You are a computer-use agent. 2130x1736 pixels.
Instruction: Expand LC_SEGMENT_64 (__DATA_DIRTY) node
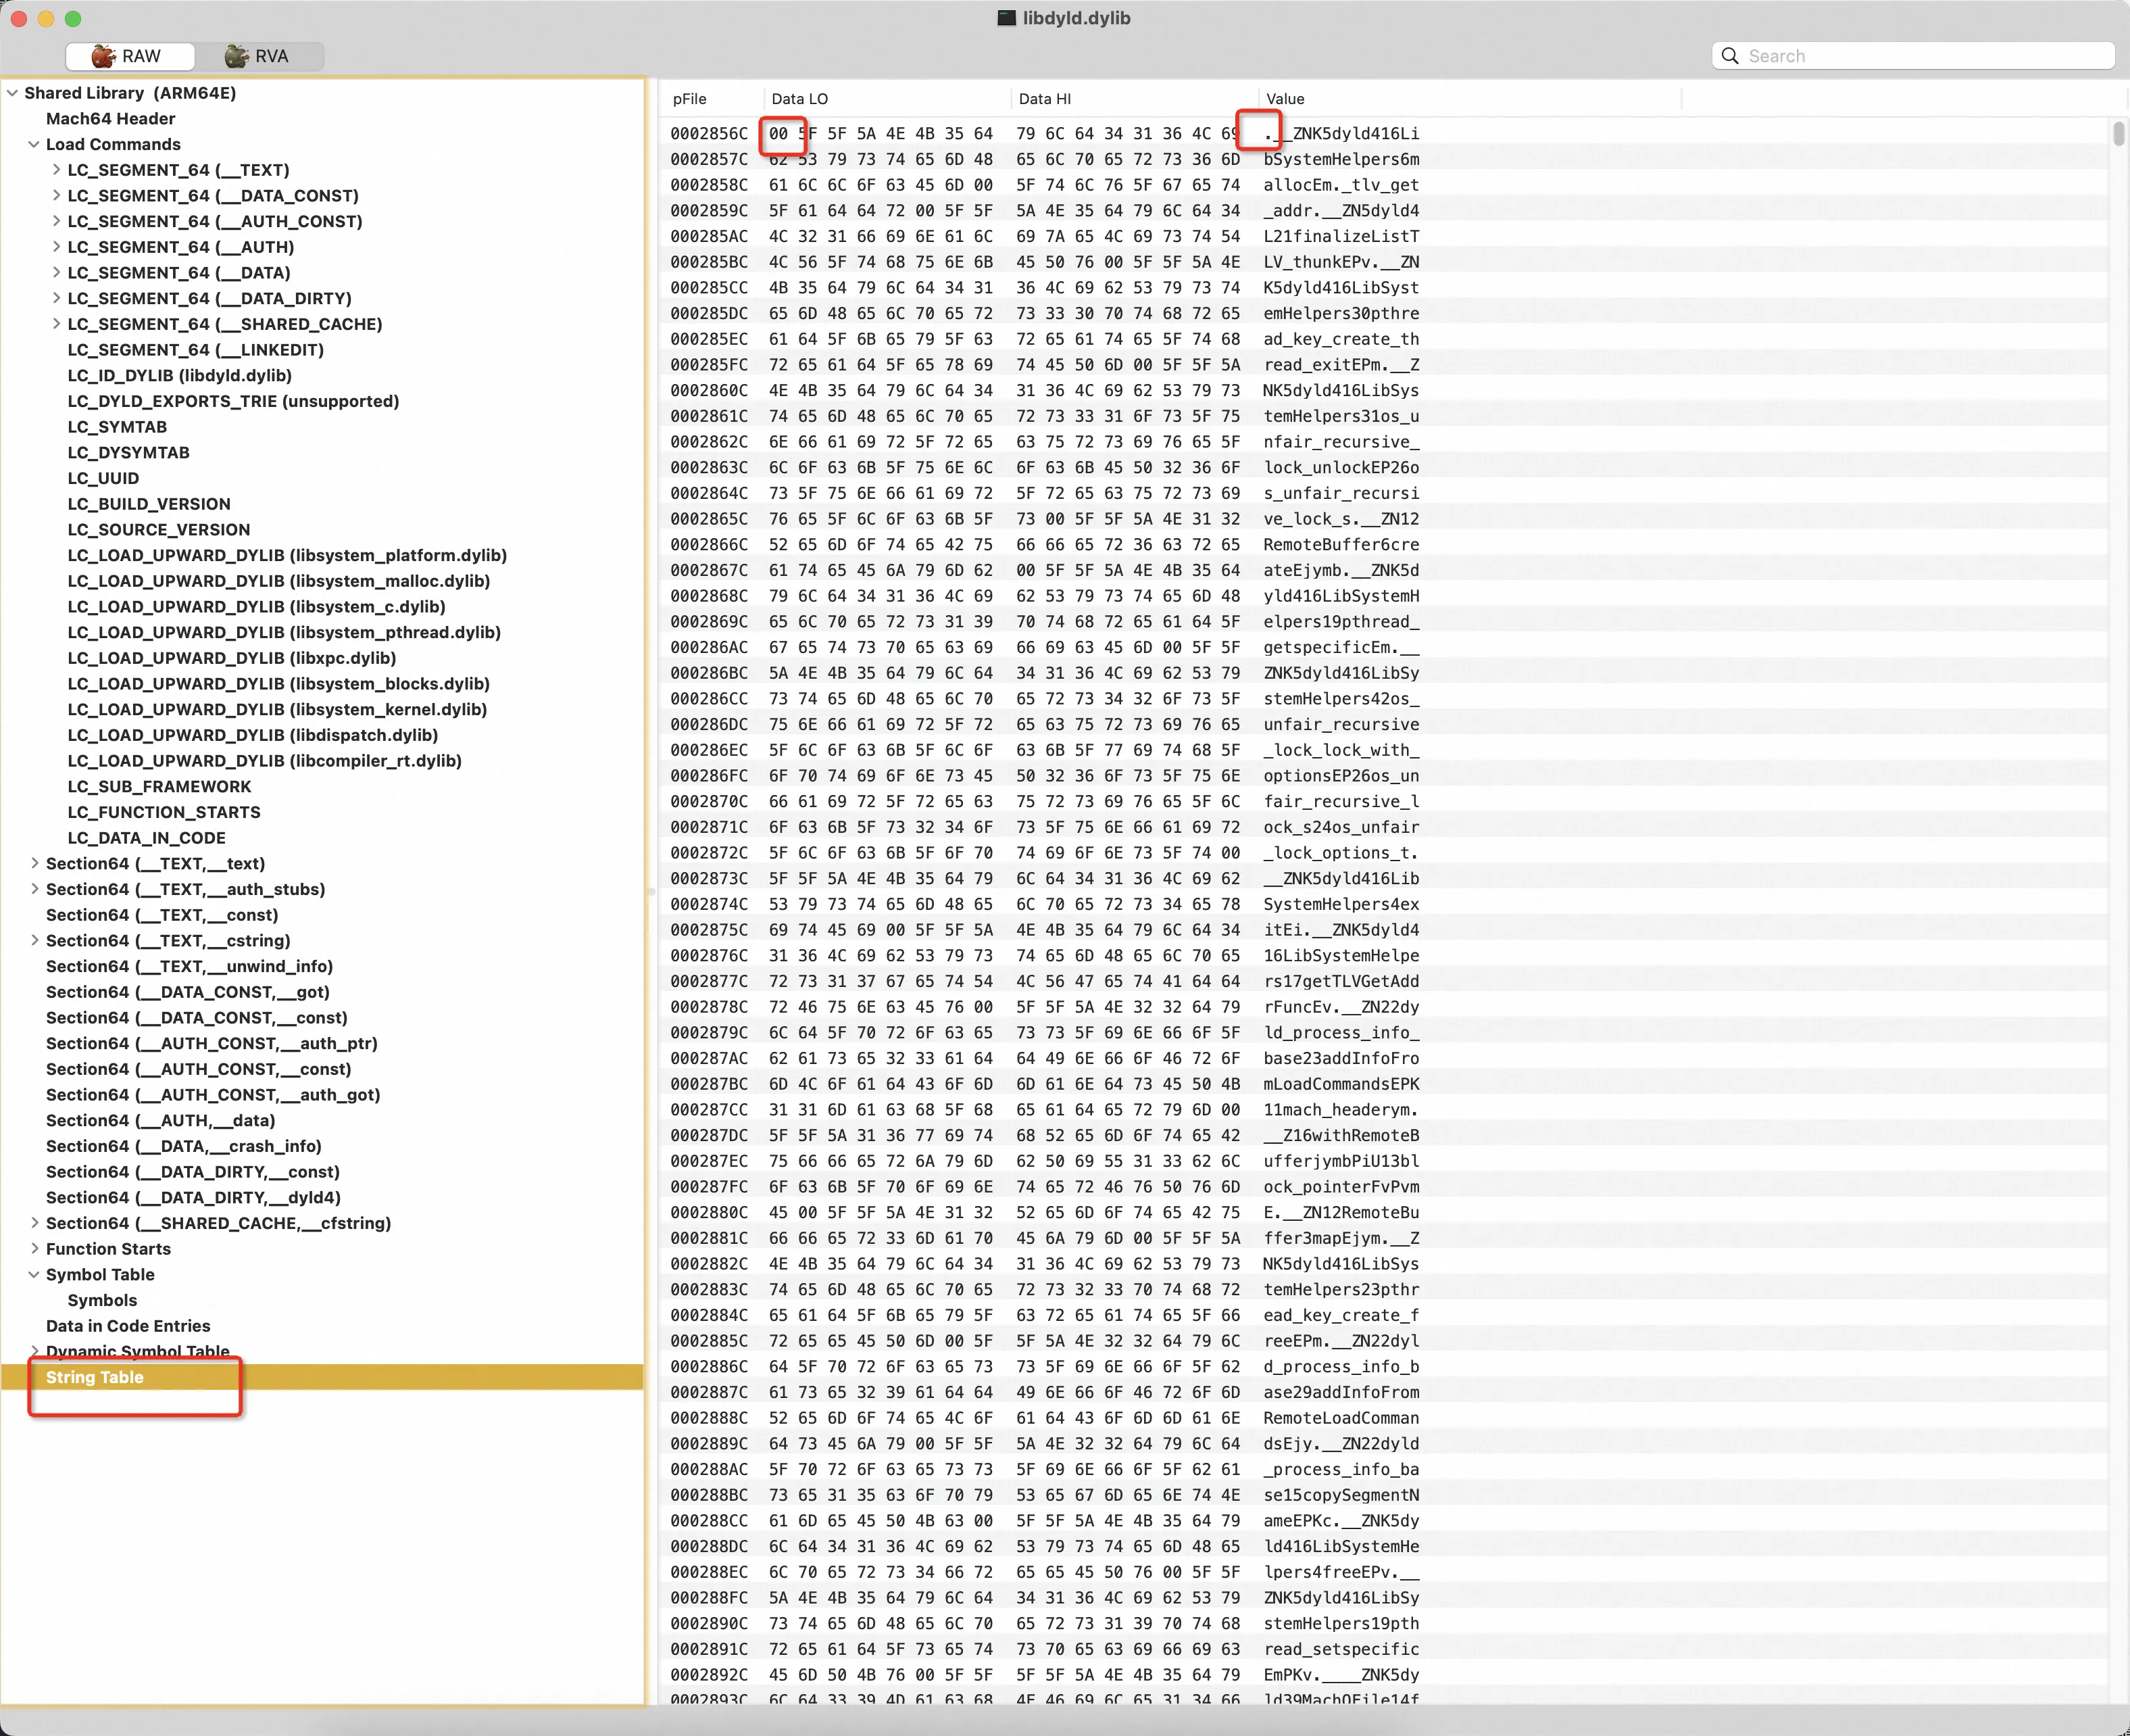(56, 298)
